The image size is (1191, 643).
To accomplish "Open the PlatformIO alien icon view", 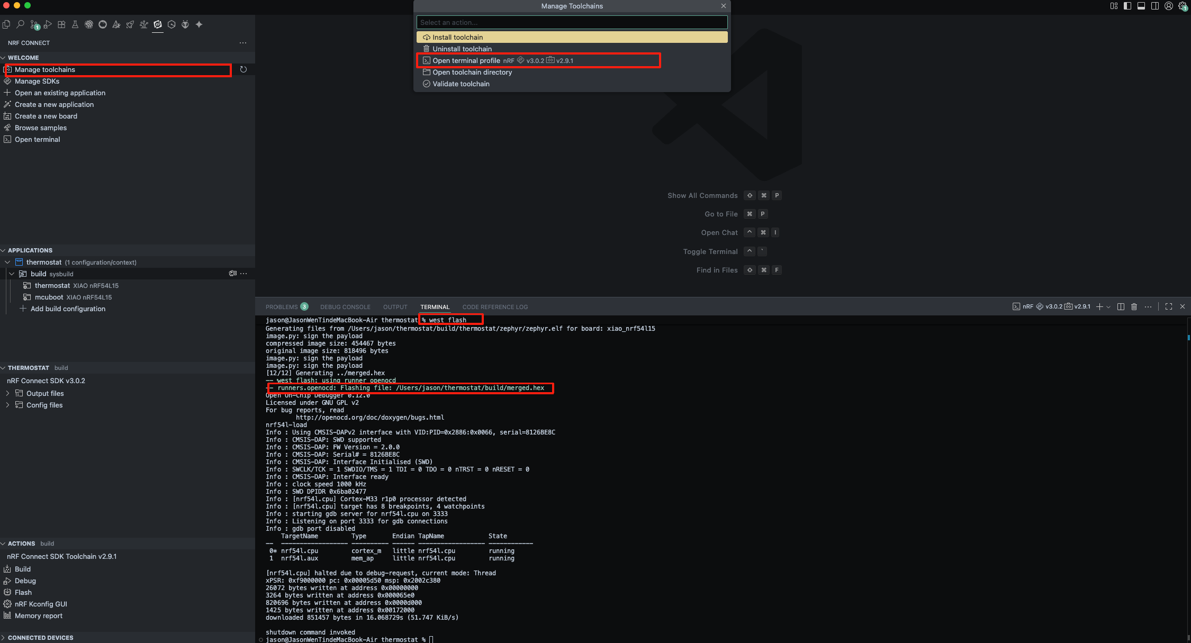I will [x=185, y=24].
